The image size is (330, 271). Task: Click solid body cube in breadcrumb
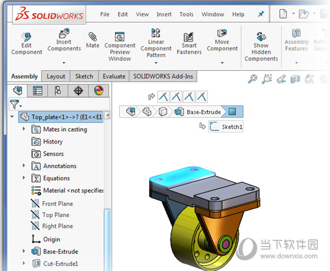coord(163,112)
